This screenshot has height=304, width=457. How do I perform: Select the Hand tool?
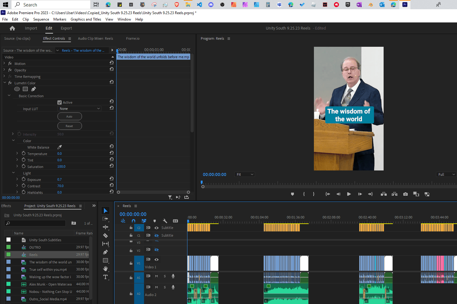tap(105, 269)
